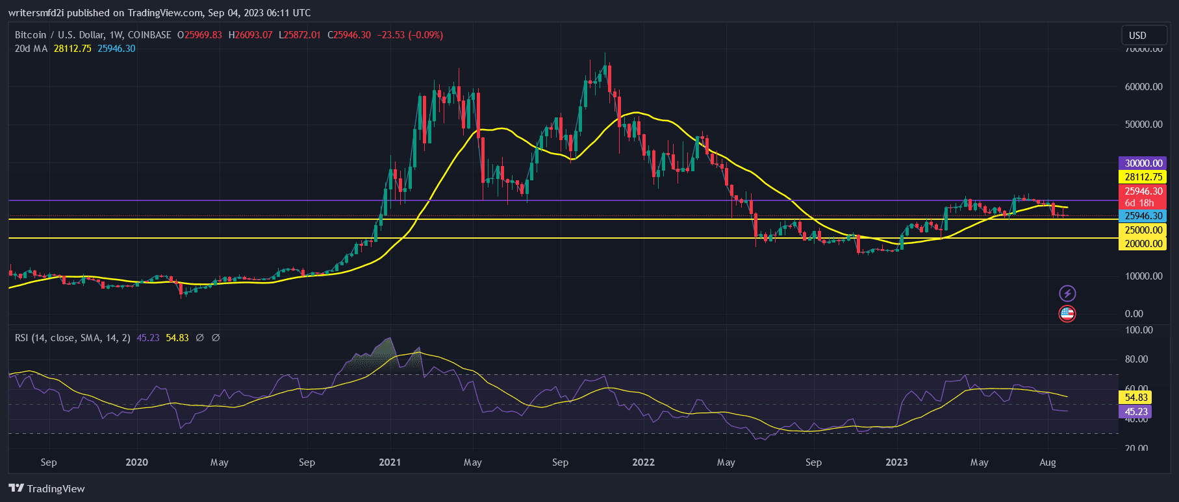Screen dimensions: 1179x502
Task: Open the USD currency selector
Action: tap(1137, 35)
